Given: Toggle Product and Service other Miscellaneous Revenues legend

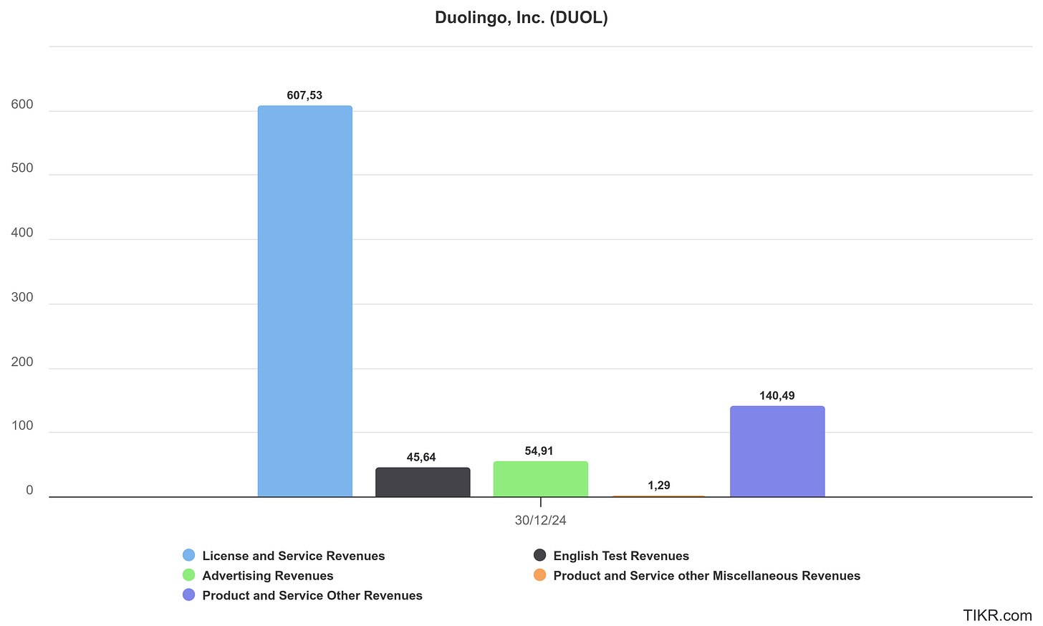Looking at the screenshot, I should [697, 576].
